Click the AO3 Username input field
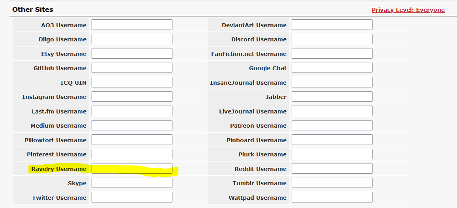The image size is (457, 208). pyautogui.click(x=132, y=25)
